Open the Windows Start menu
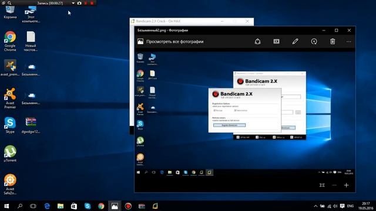 click(x=6, y=206)
